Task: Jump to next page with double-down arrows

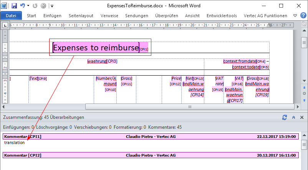Action: (x=304, y=99)
